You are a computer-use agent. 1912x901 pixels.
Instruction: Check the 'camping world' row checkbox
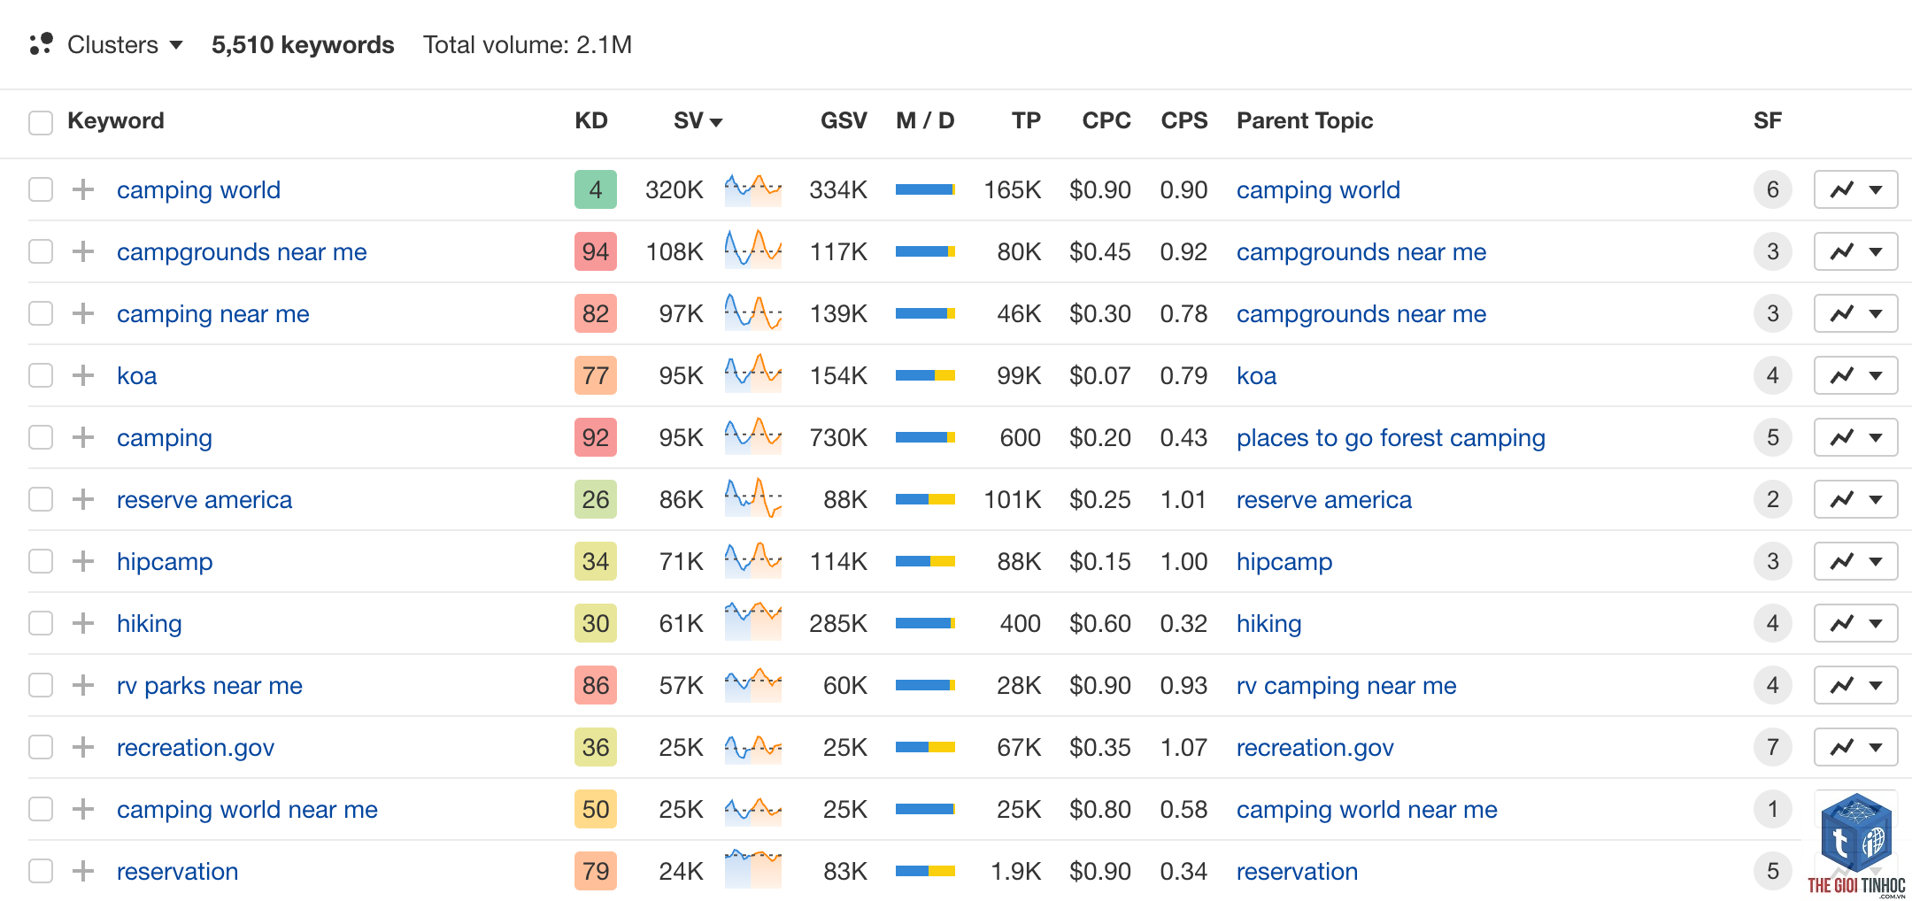click(41, 189)
